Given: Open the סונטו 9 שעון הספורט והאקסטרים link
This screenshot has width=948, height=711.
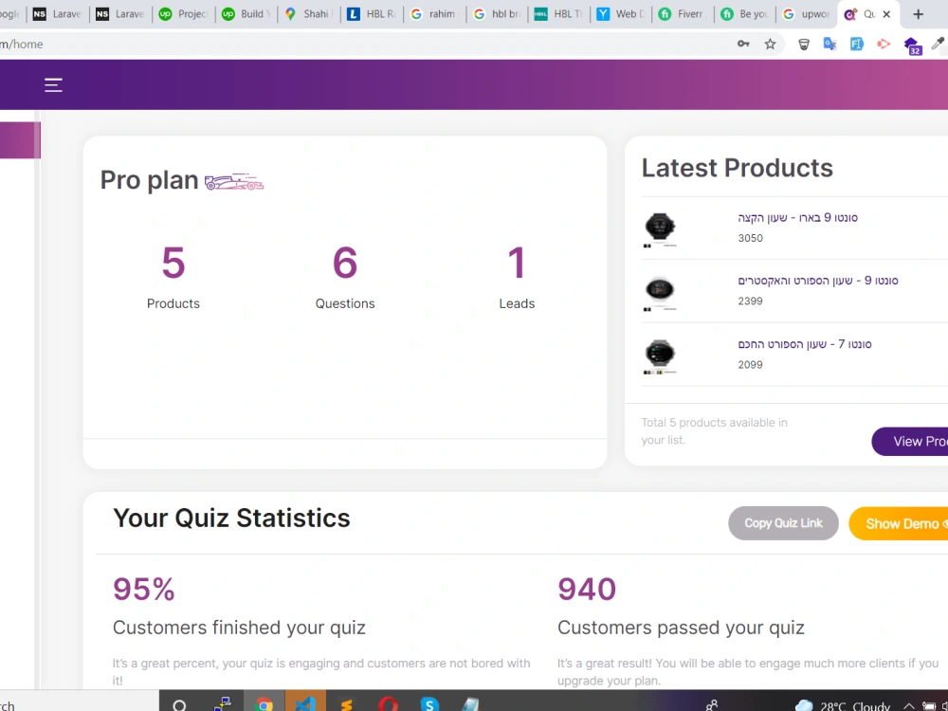Looking at the screenshot, I should [x=817, y=281].
